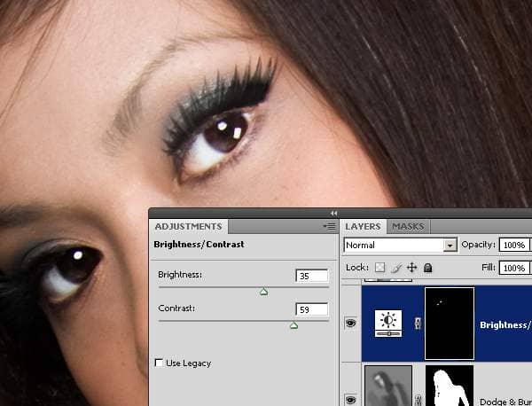Switch to the Masks tab
532x406 pixels.
point(408,227)
